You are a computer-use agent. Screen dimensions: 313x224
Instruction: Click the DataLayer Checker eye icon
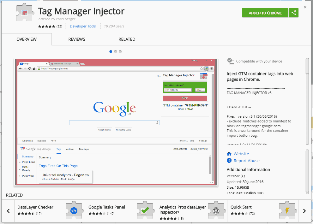[74, 211]
